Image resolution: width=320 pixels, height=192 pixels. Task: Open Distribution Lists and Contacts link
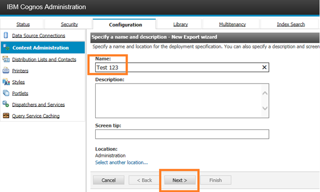tap(44, 60)
